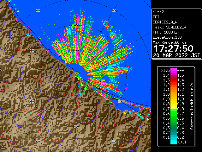Click the 40 range label due north
The width and height of the screenshot is (202, 152).
[76, 25]
